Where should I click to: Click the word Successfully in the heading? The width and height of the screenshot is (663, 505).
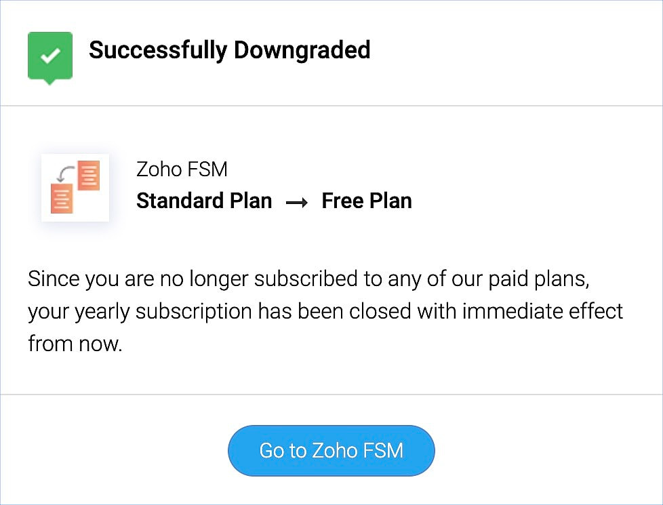click(158, 50)
